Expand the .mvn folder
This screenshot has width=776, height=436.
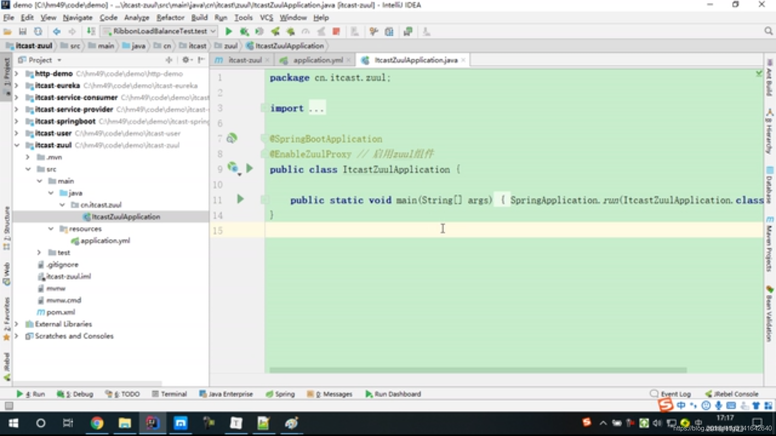tap(27, 157)
